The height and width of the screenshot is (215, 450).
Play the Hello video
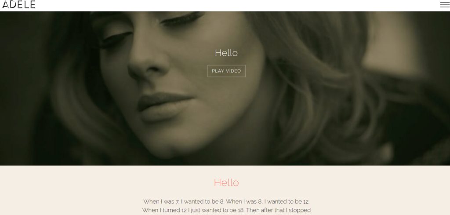(226, 71)
